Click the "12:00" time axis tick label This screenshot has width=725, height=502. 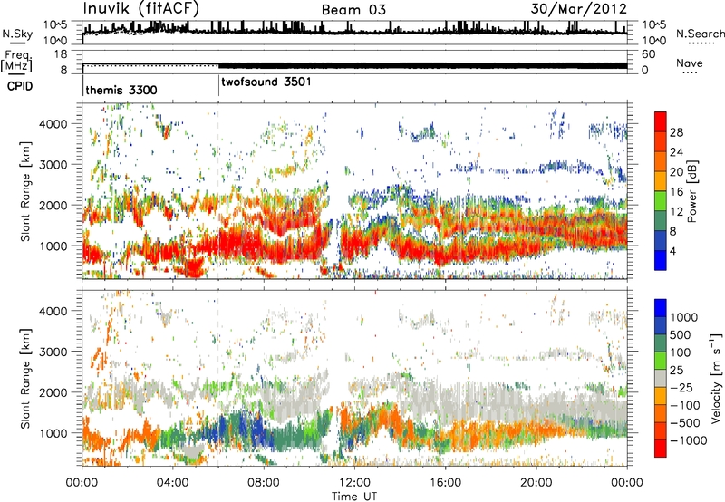tap(354, 483)
